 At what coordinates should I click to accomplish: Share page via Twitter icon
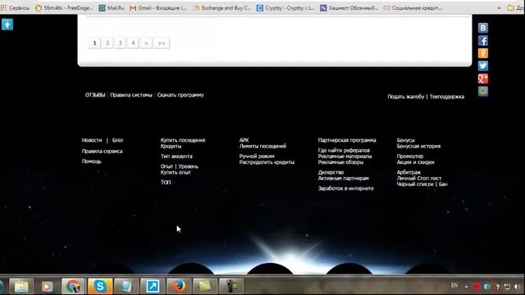coord(483,66)
